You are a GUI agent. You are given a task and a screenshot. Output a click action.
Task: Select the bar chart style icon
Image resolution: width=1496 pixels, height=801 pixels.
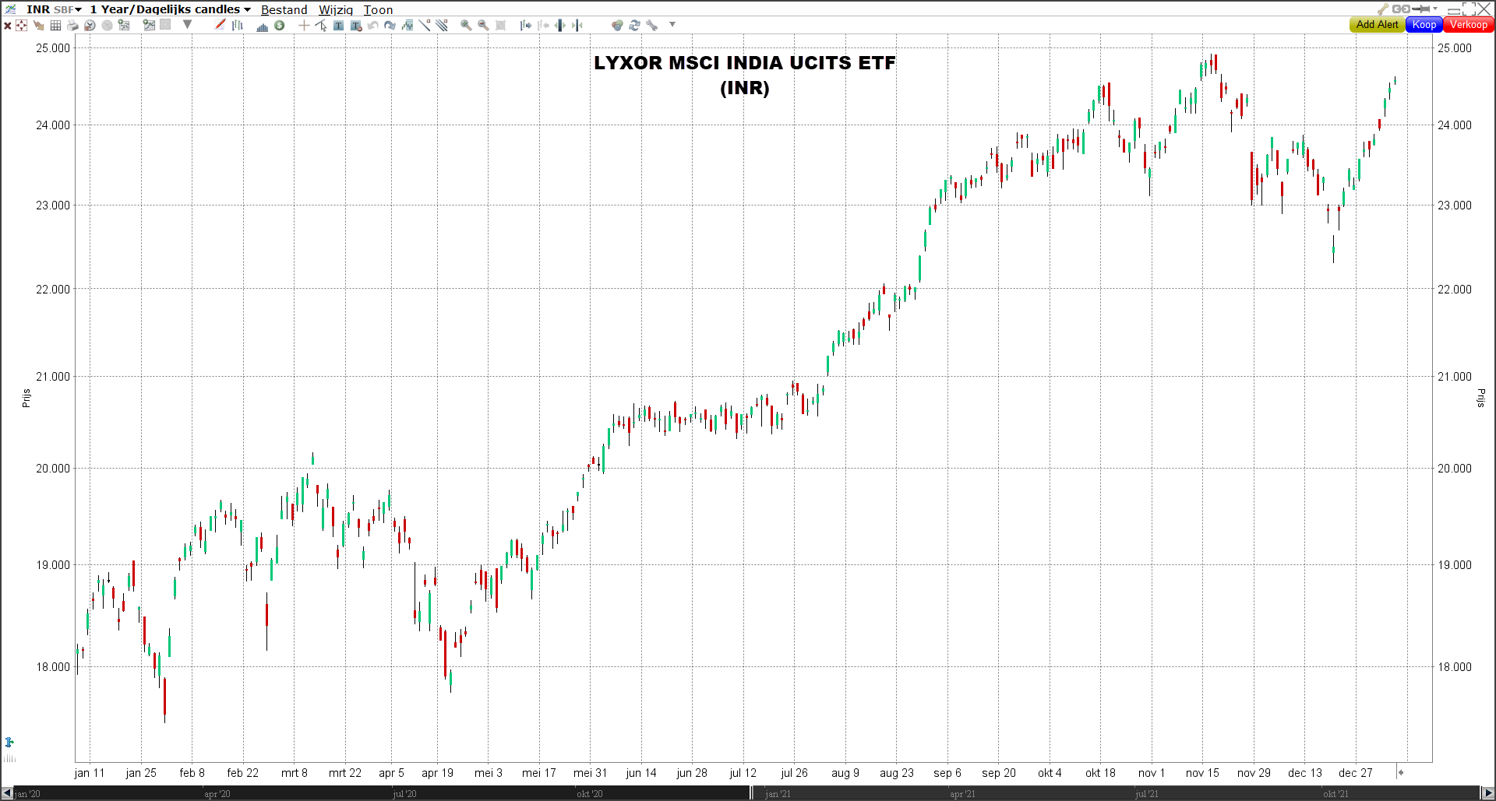pyautogui.click(x=237, y=26)
